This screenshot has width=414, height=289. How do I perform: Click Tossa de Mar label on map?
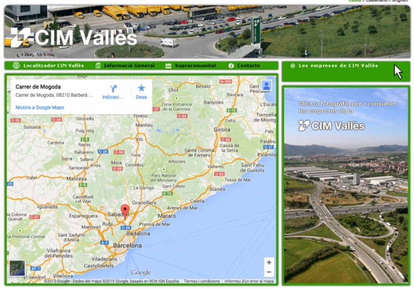[238, 180]
